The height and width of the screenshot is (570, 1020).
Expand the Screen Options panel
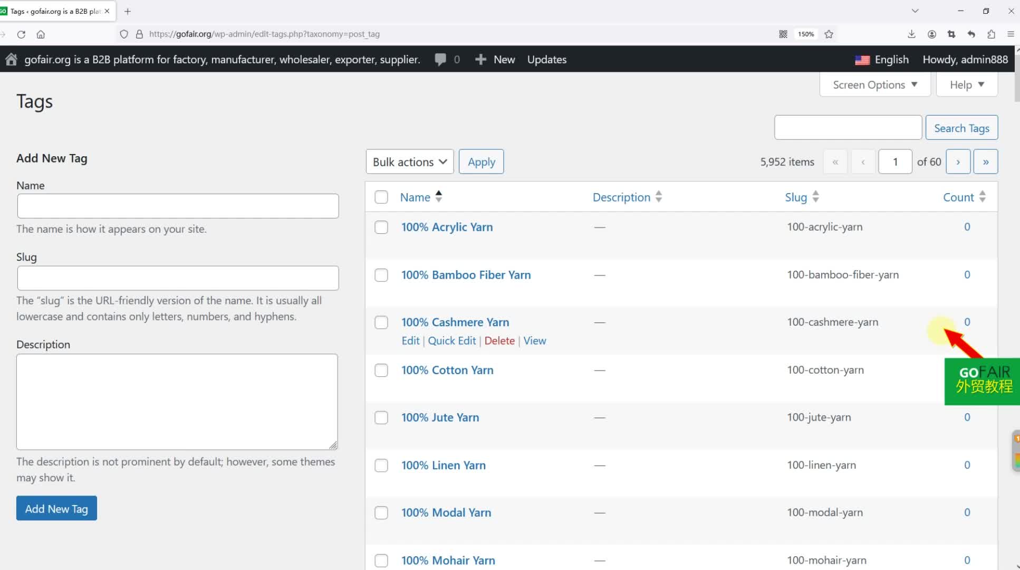875,85
